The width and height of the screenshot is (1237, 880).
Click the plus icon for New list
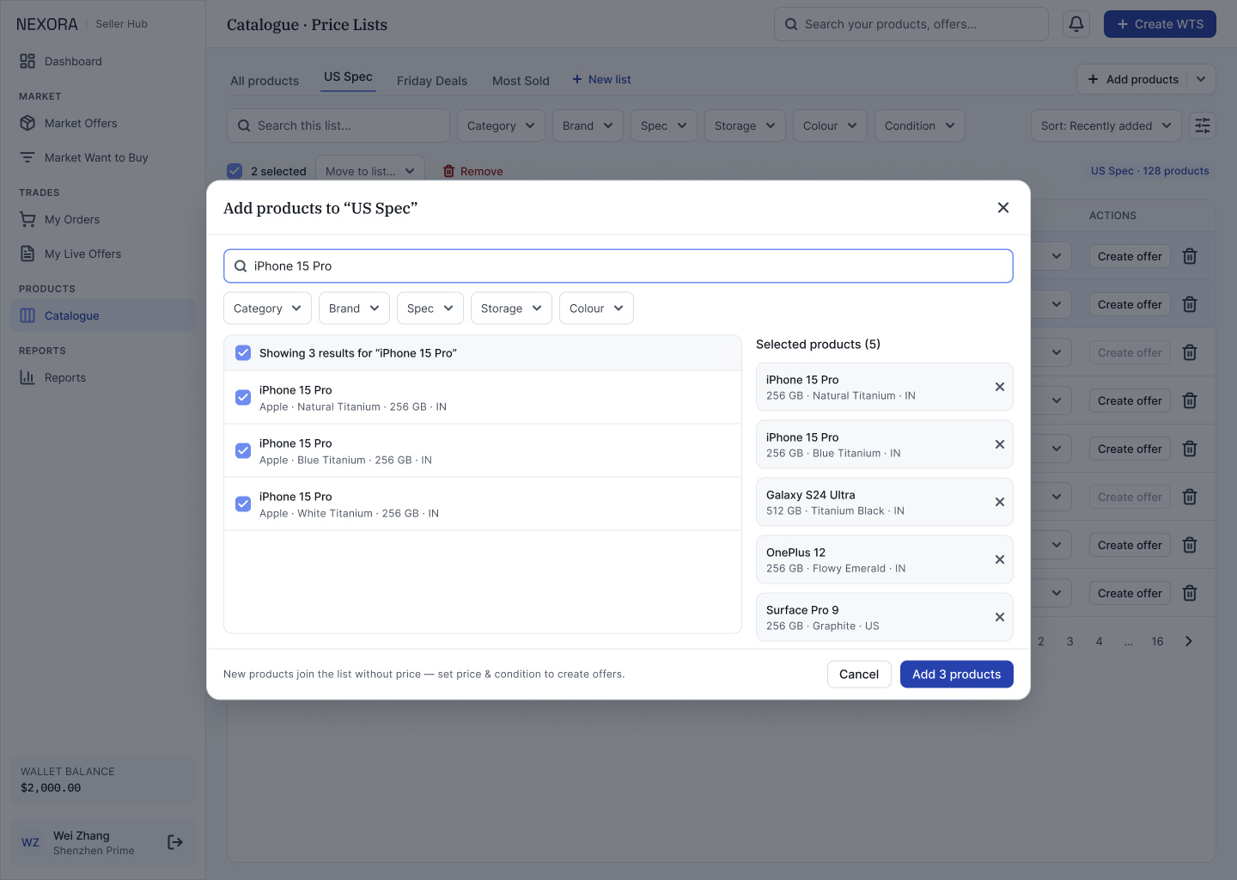(x=577, y=79)
